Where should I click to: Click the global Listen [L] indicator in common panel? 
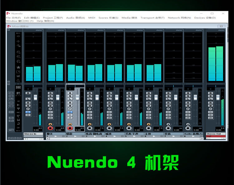click(x=11, y=99)
